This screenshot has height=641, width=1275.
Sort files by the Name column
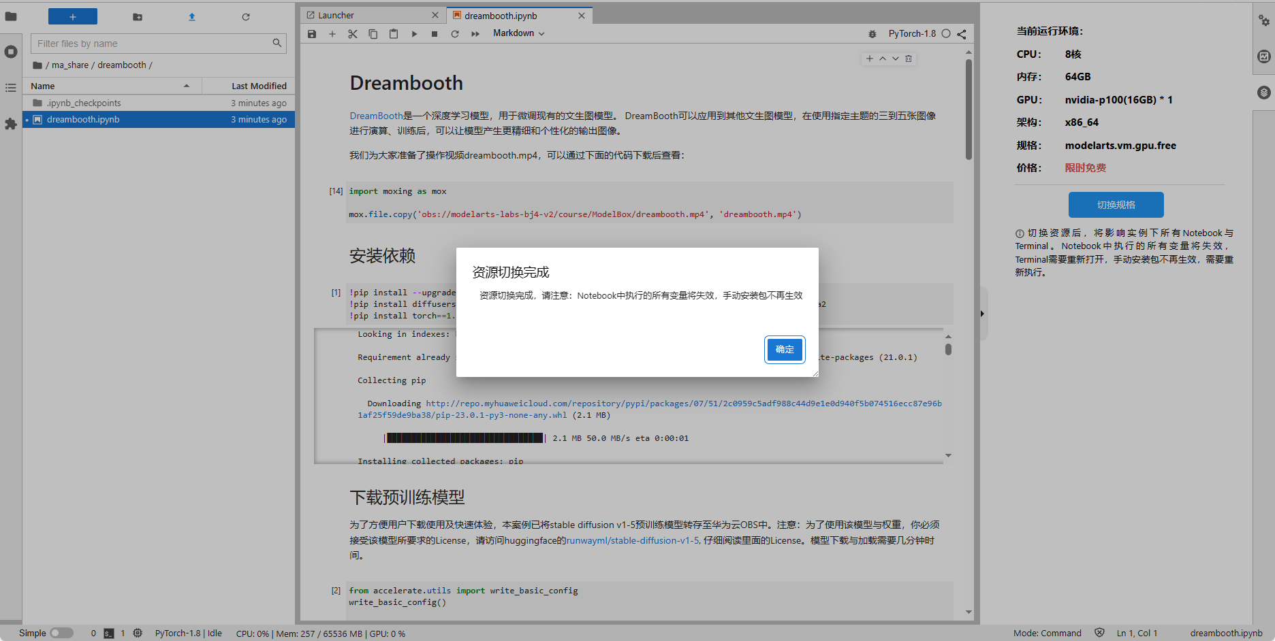click(112, 86)
